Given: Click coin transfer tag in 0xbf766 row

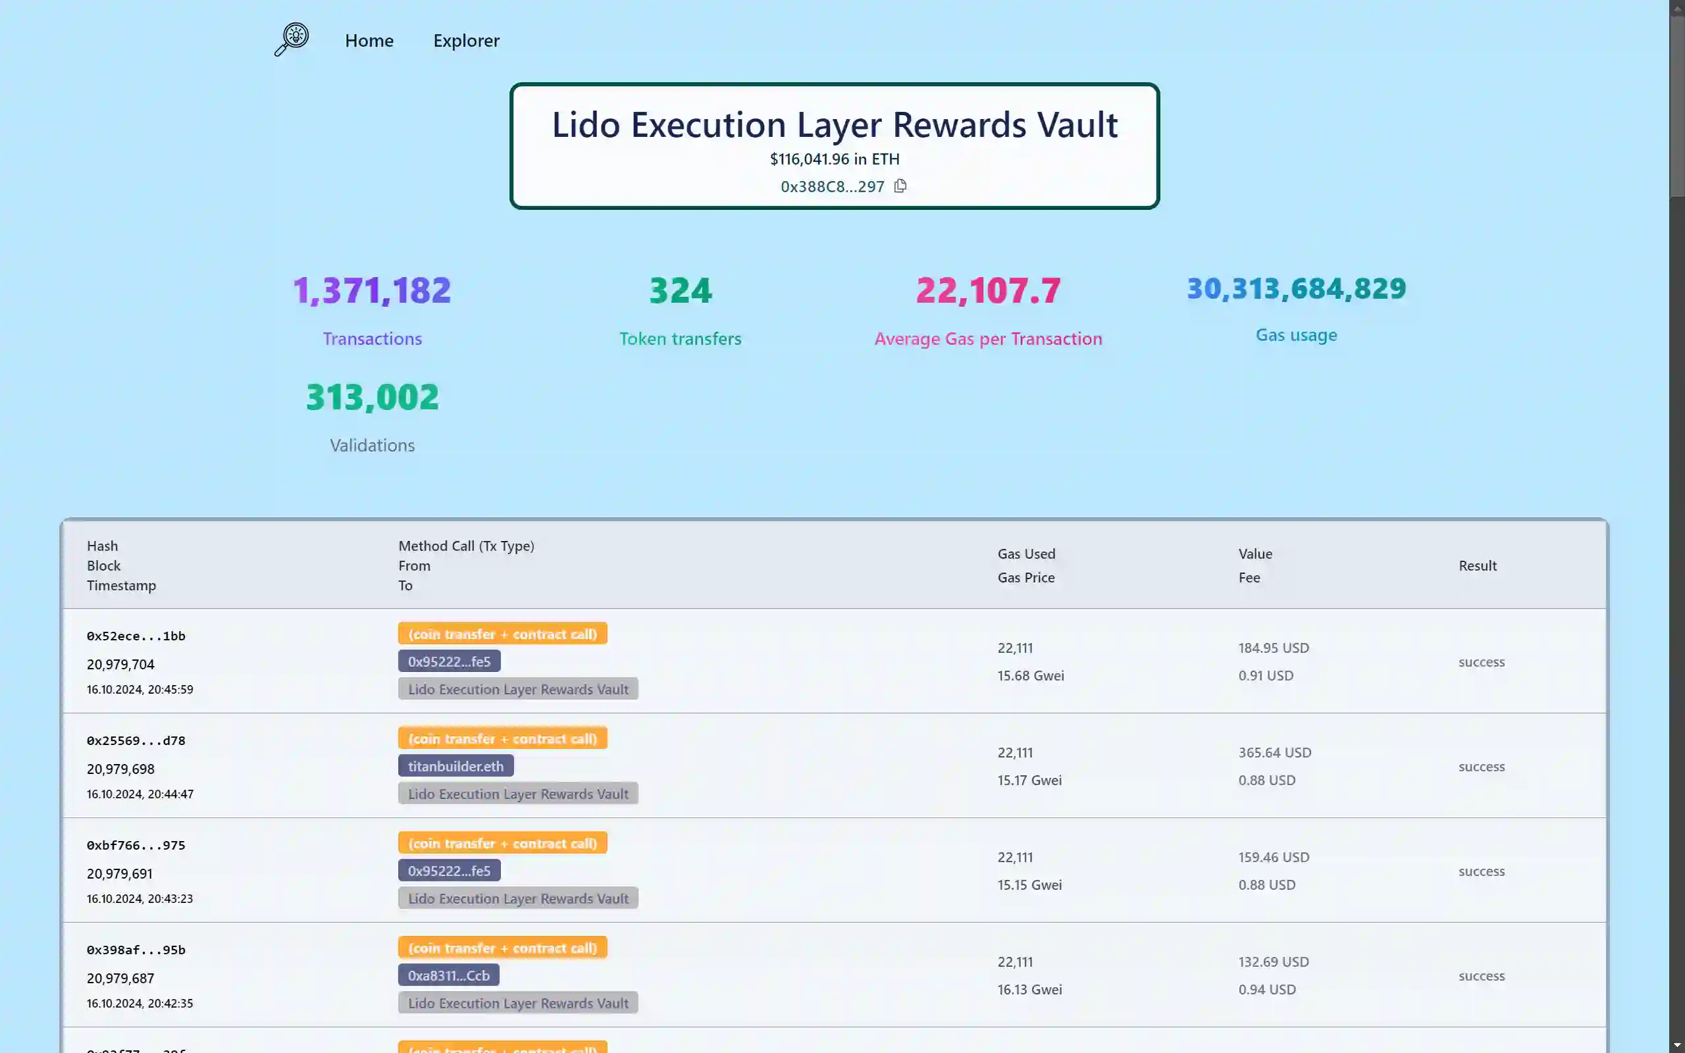Looking at the screenshot, I should coord(503,842).
